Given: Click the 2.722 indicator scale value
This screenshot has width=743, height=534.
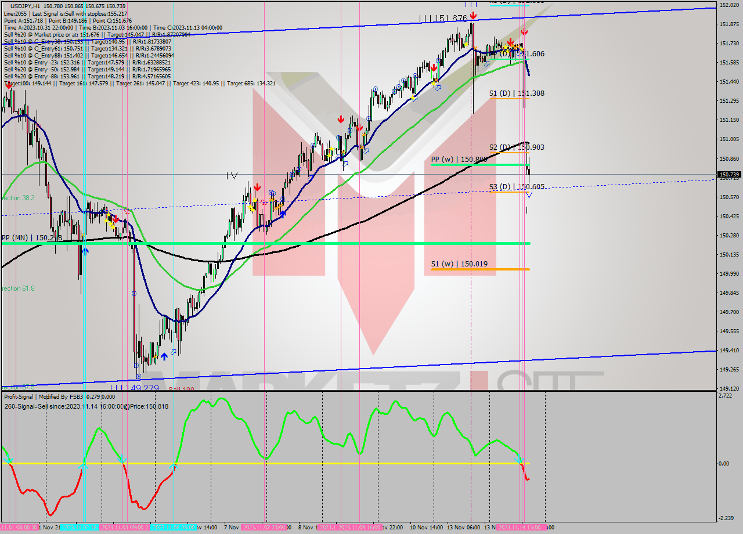Looking at the screenshot, I should pos(726,395).
